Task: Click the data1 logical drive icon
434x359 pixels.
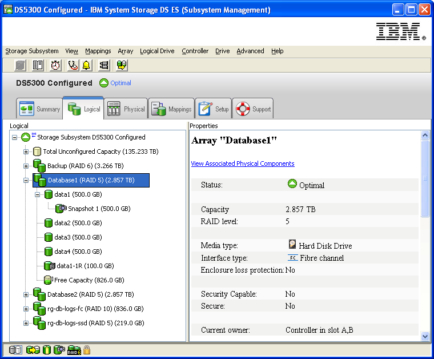Action: pos(49,194)
